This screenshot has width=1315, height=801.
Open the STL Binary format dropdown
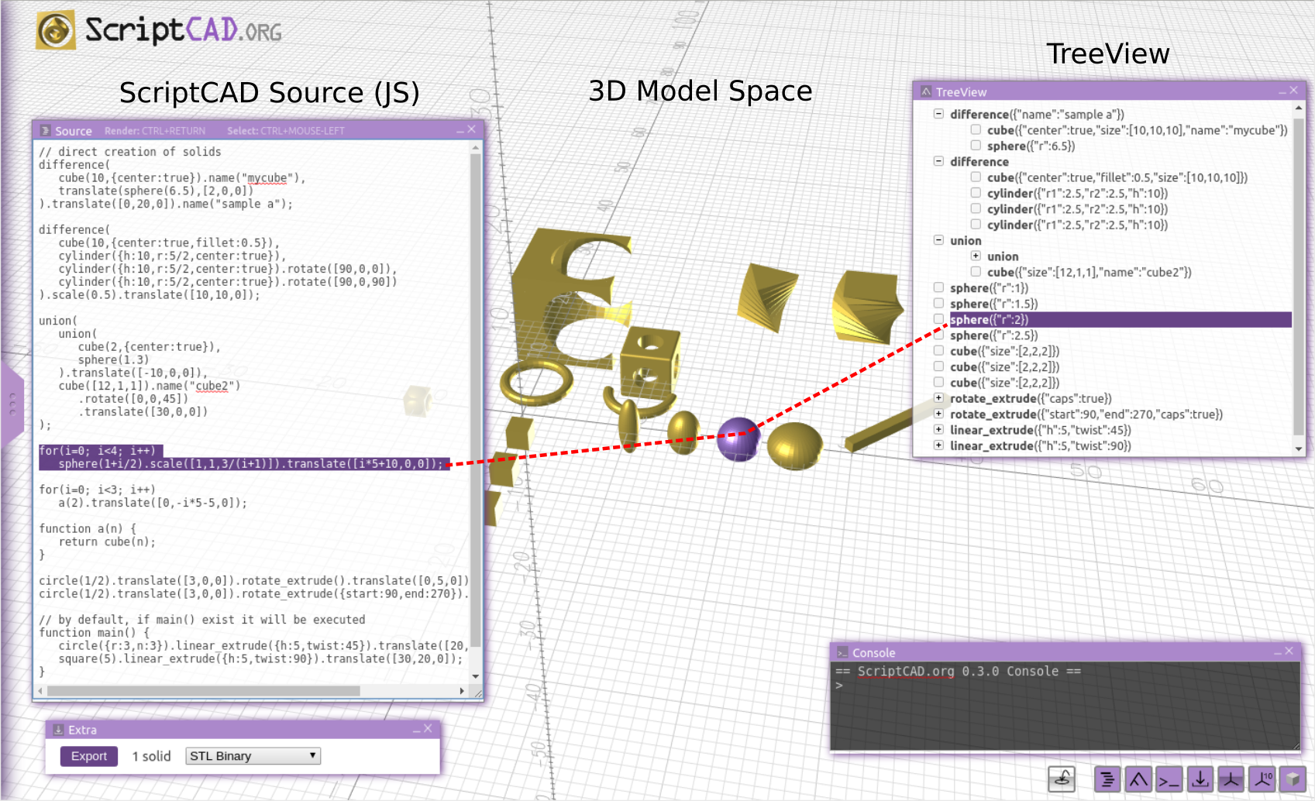tap(253, 756)
